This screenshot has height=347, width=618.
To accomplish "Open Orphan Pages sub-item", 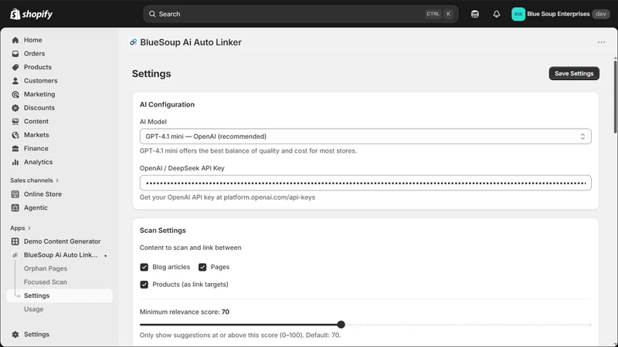I will coord(46,268).
